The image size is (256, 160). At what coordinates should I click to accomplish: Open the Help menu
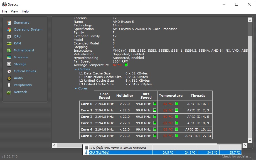(25, 11)
